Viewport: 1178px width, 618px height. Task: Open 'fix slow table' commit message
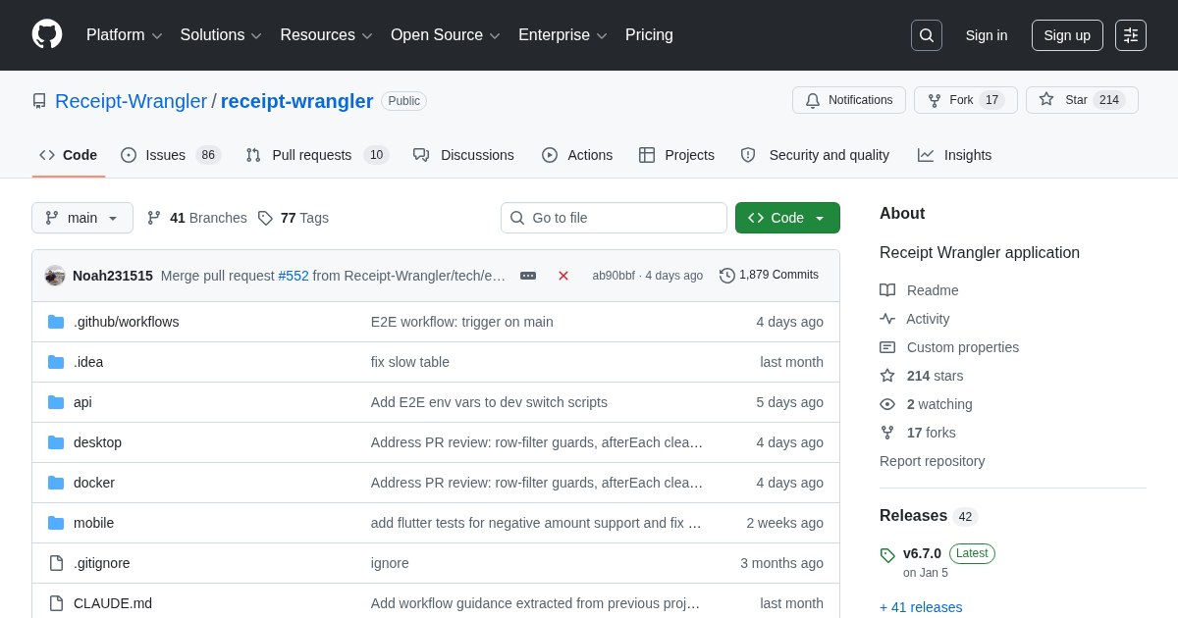tap(410, 362)
